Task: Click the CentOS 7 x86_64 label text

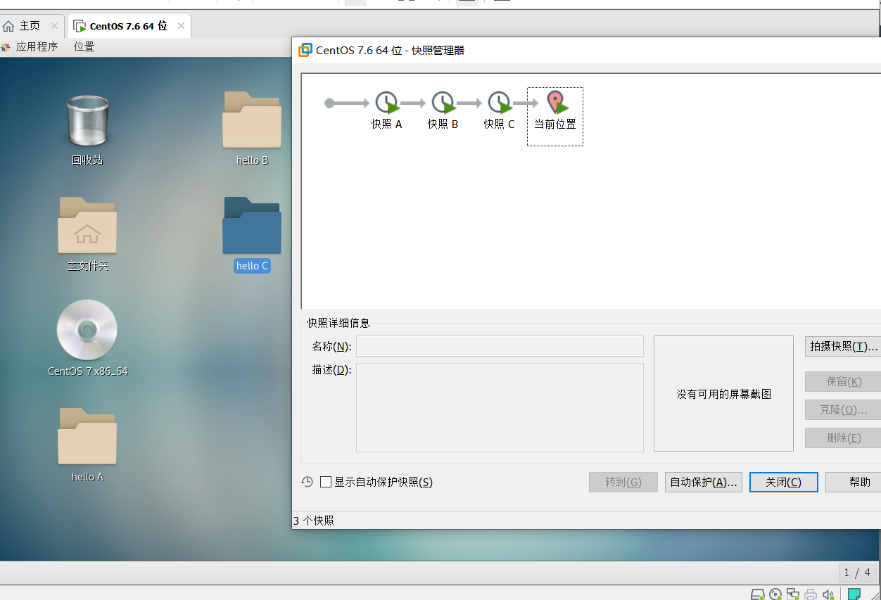Action: 88,371
